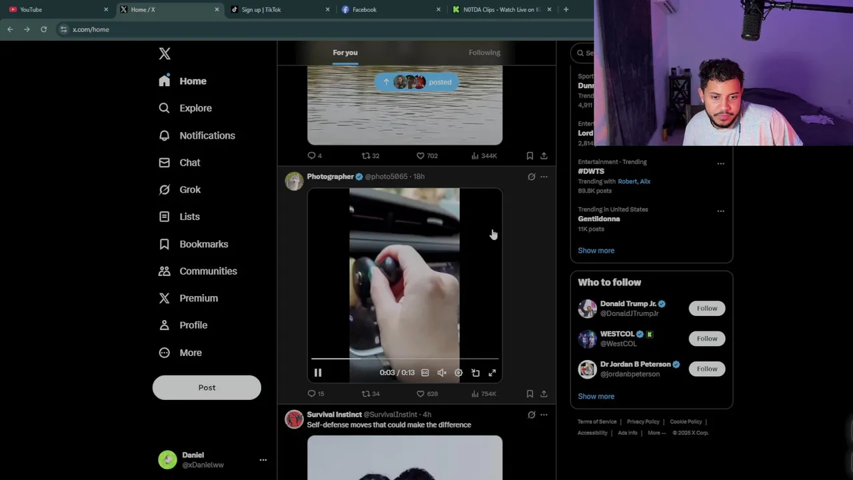Share the post with 344K views
Image resolution: width=853 pixels, height=480 pixels.
544,155
